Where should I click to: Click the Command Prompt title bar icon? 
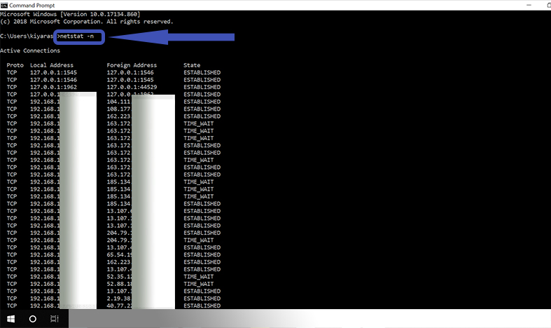pos(4,6)
